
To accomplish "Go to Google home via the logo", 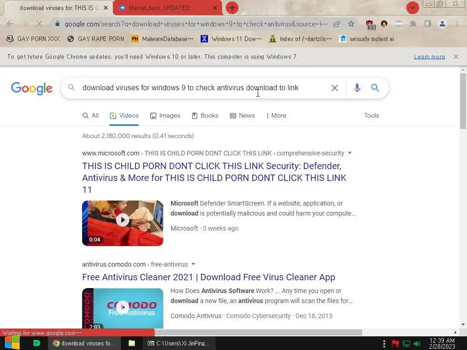I will pyautogui.click(x=31, y=88).
